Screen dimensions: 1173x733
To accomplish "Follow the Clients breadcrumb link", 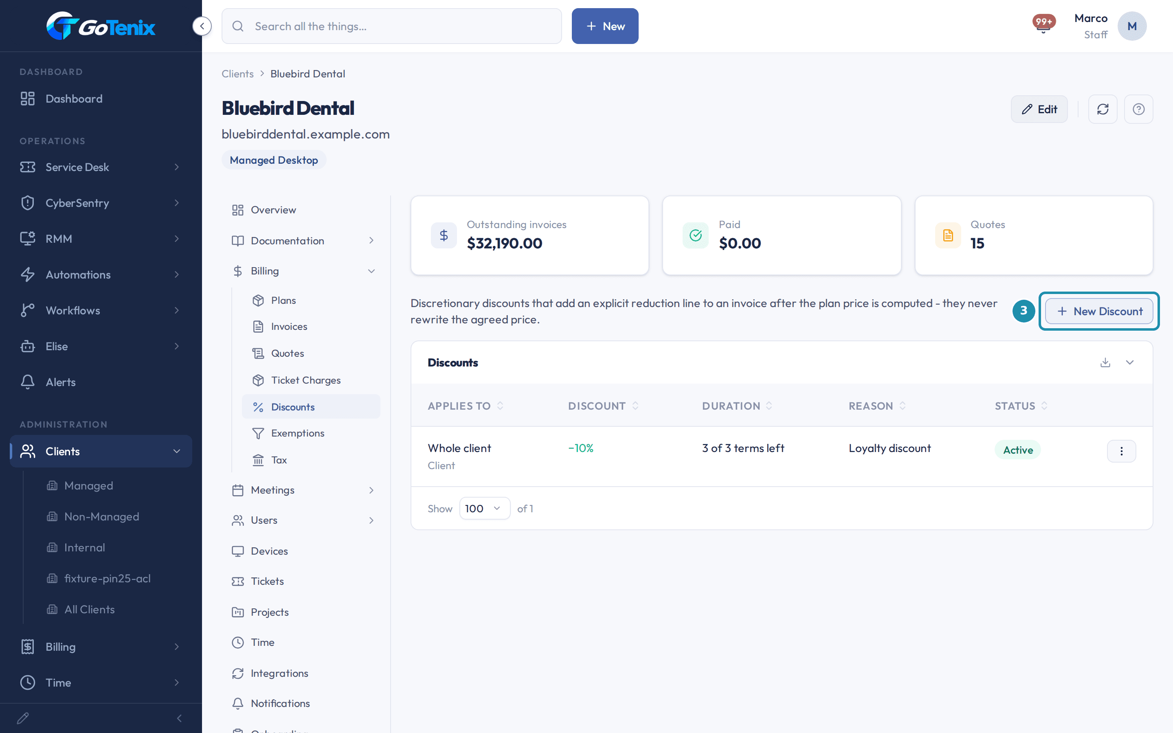I will 237,74.
